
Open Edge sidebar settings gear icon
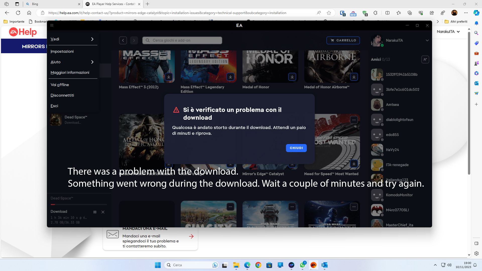pyautogui.click(x=476, y=253)
